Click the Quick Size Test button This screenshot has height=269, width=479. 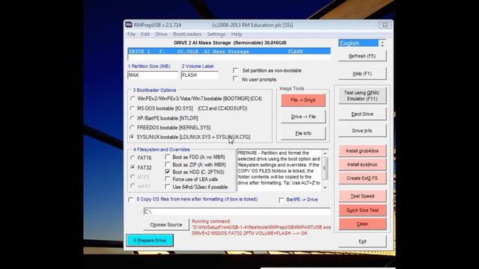[x=362, y=210]
